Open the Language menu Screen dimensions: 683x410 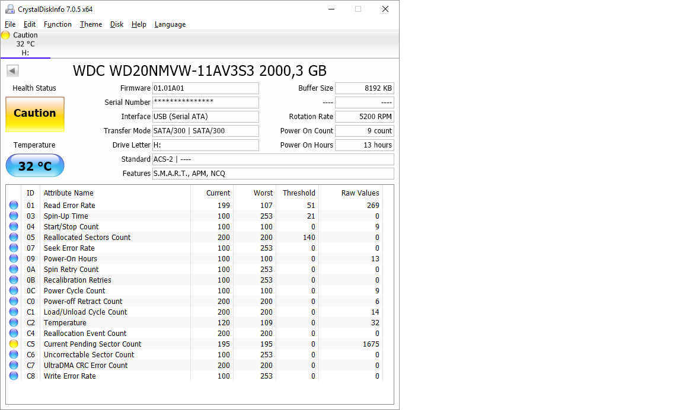click(170, 24)
